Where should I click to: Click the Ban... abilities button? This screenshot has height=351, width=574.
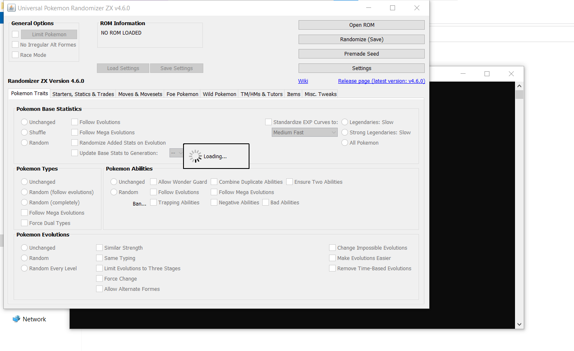139,203
